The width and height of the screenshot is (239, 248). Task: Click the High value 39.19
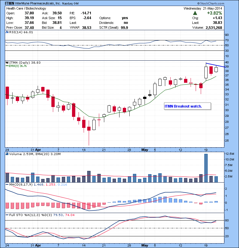(x=29, y=18)
